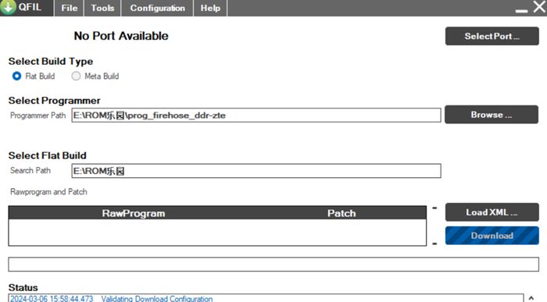Viewport: 547px width, 302px height.
Task: Open the Configuration menu
Action: [157, 8]
